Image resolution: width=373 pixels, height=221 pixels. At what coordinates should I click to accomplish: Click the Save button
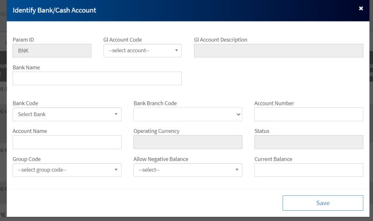[x=323, y=203]
